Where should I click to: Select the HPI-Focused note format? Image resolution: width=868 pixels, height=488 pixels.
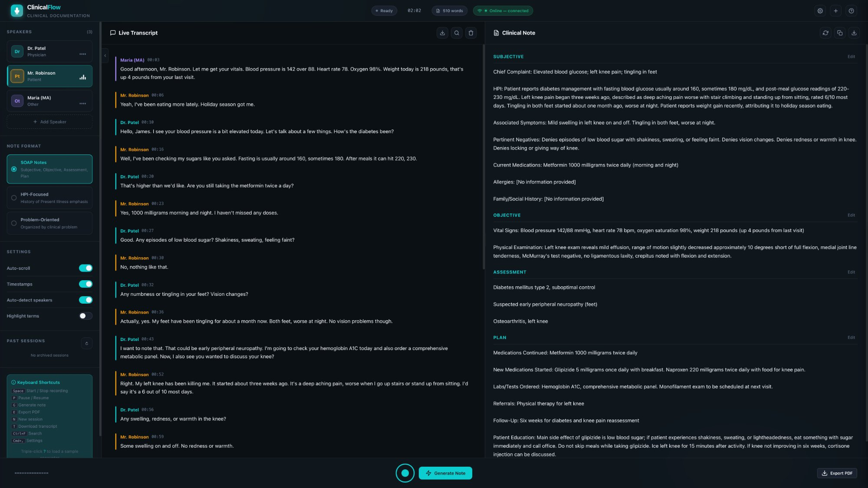click(49, 197)
